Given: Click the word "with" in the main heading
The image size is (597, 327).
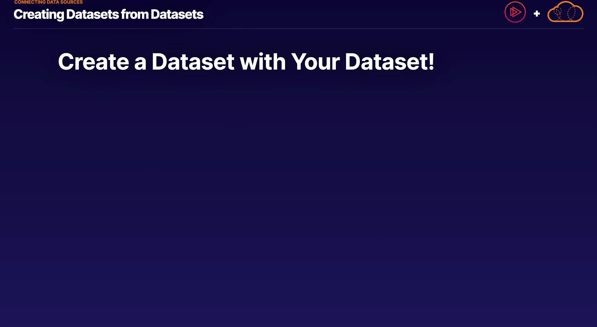Looking at the screenshot, I should coord(262,62).
